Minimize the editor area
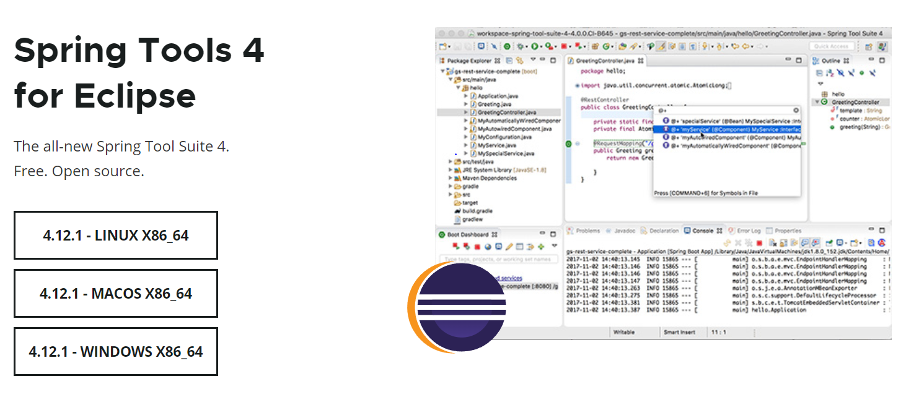Viewport: 919px width, 405px height. 788,59
